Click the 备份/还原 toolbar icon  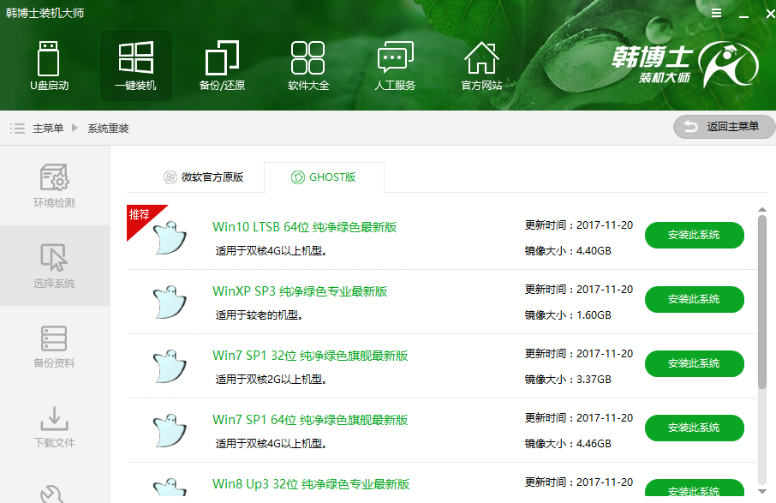point(222,66)
